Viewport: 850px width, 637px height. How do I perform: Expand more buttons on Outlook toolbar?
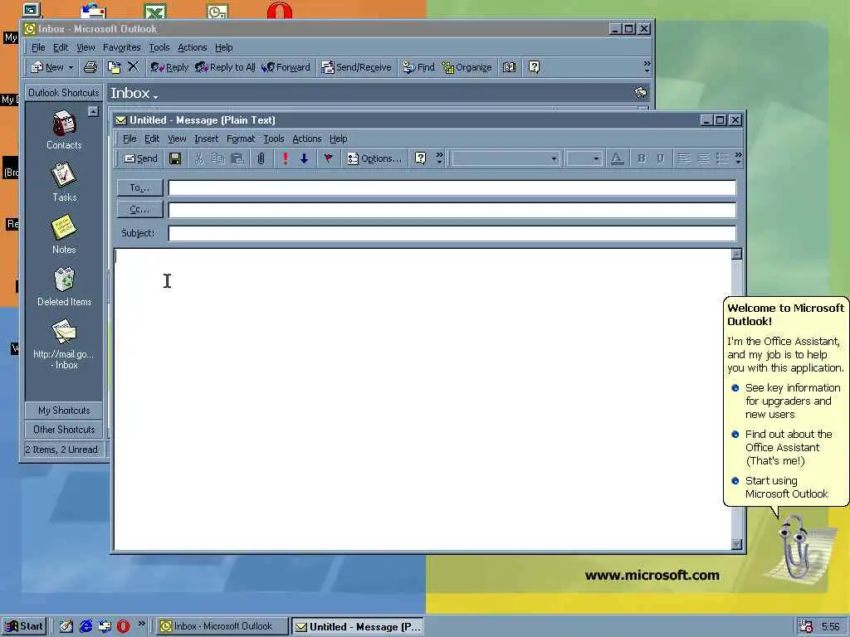647,67
